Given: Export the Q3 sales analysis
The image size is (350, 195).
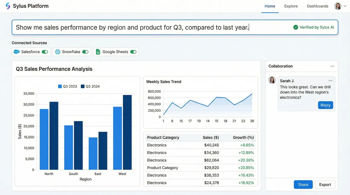Looking at the screenshot, I should (325, 184).
